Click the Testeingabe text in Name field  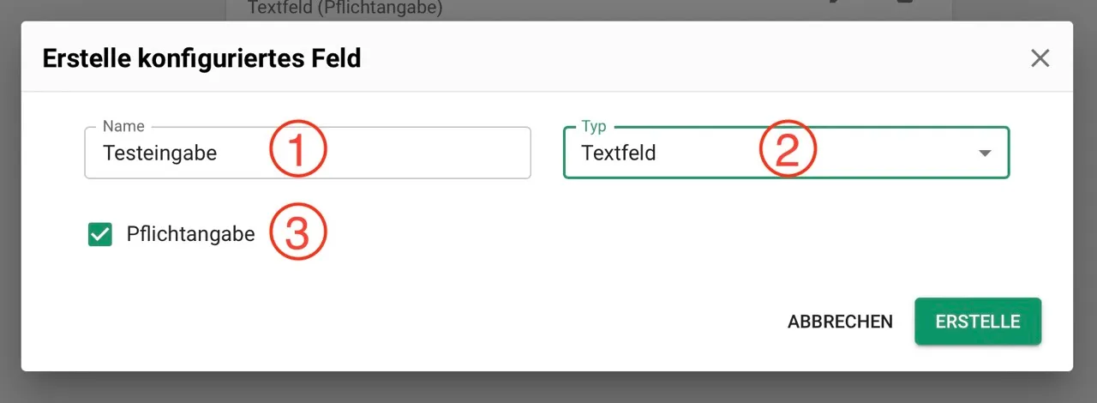pos(159,153)
